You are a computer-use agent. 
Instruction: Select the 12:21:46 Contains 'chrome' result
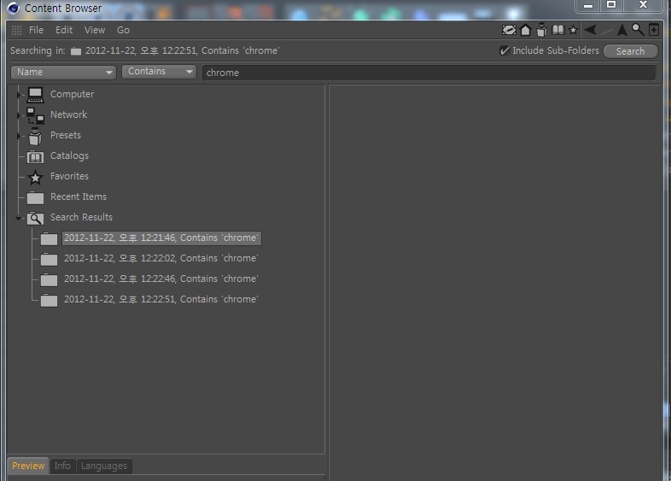click(x=161, y=238)
